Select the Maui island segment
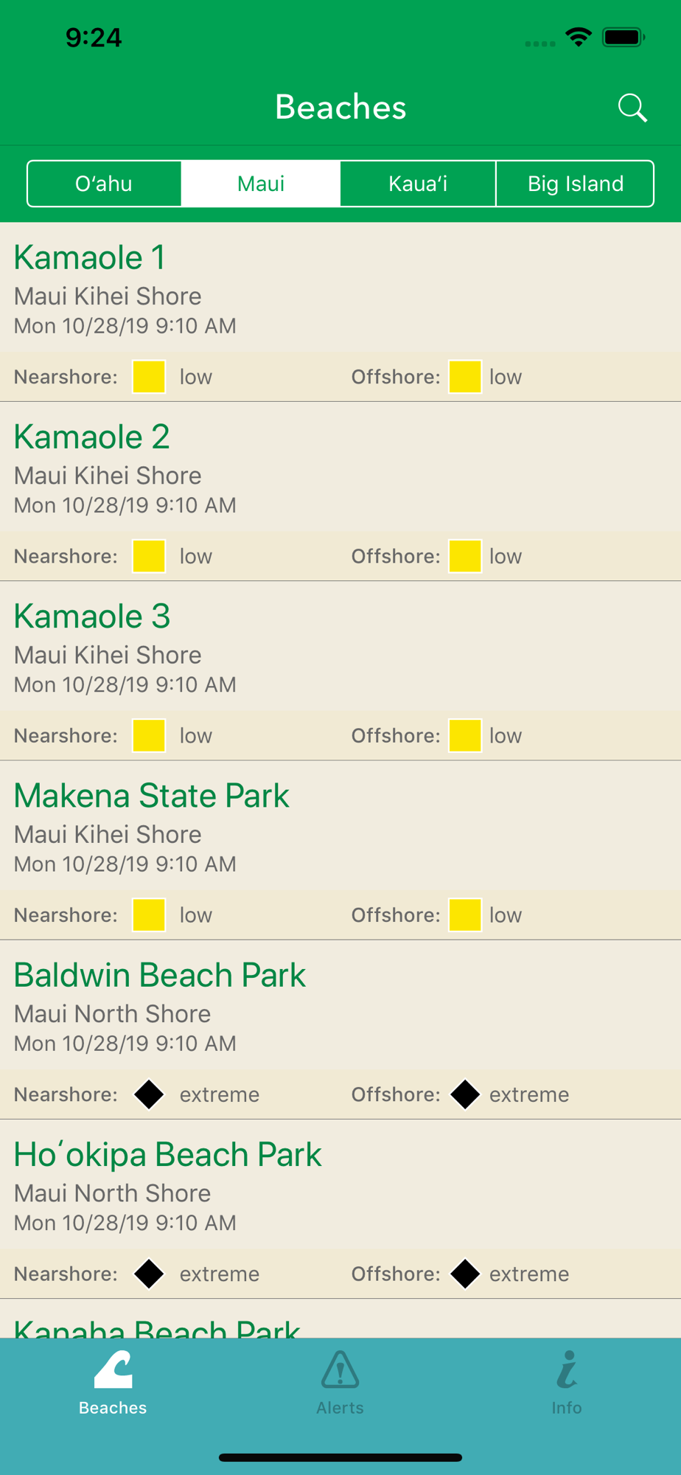The image size is (681, 1475). [261, 184]
